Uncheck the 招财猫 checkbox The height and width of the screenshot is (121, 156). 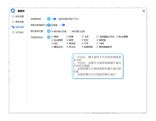click(x=97, y=40)
